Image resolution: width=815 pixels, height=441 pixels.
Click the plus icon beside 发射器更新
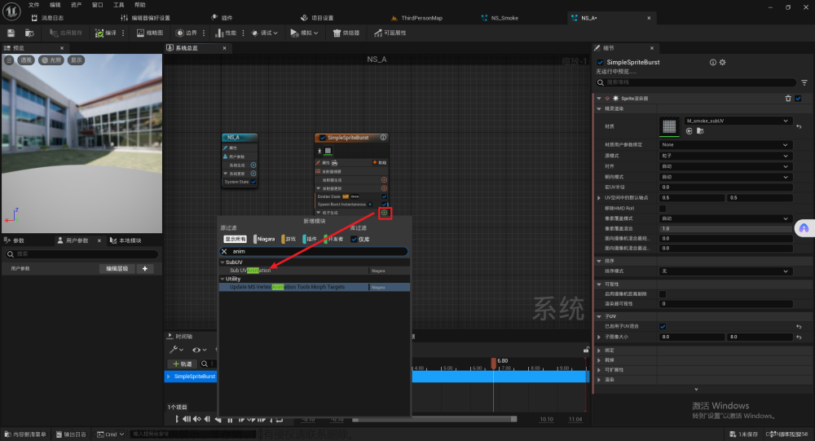pyautogui.click(x=384, y=188)
